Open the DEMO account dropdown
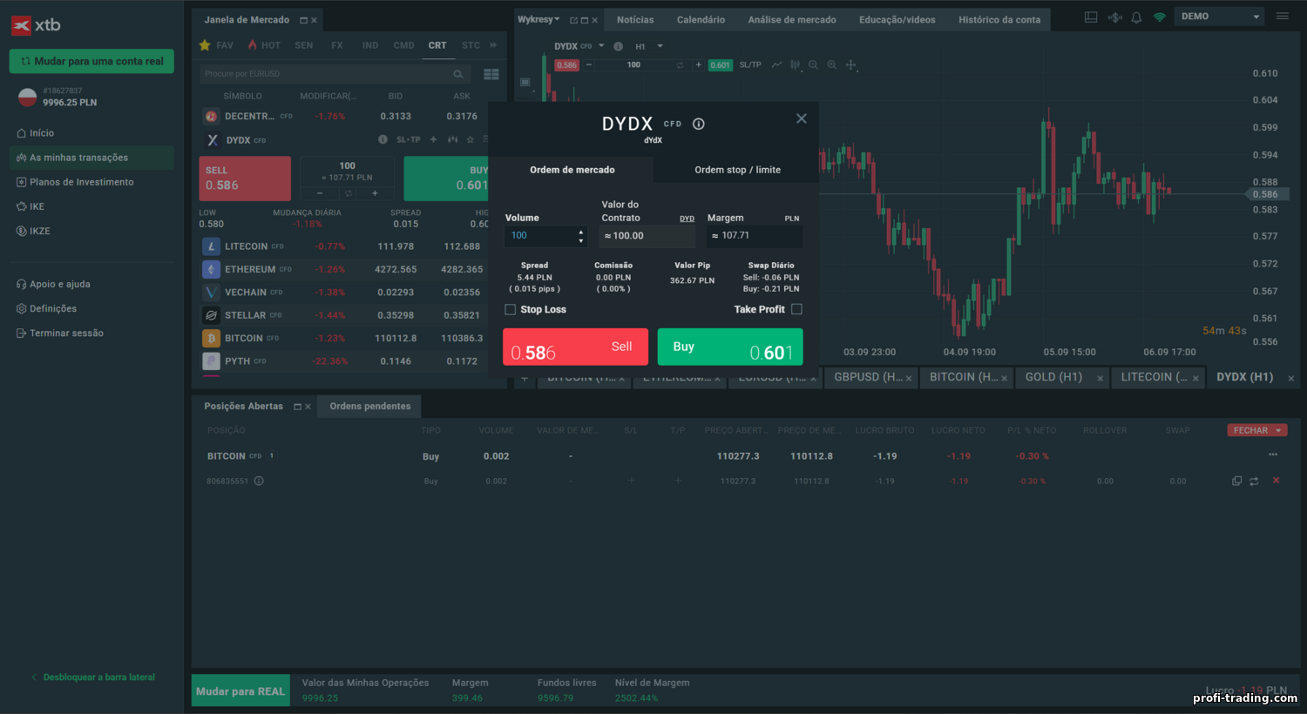This screenshot has width=1307, height=714. [x=1218, y=16]
